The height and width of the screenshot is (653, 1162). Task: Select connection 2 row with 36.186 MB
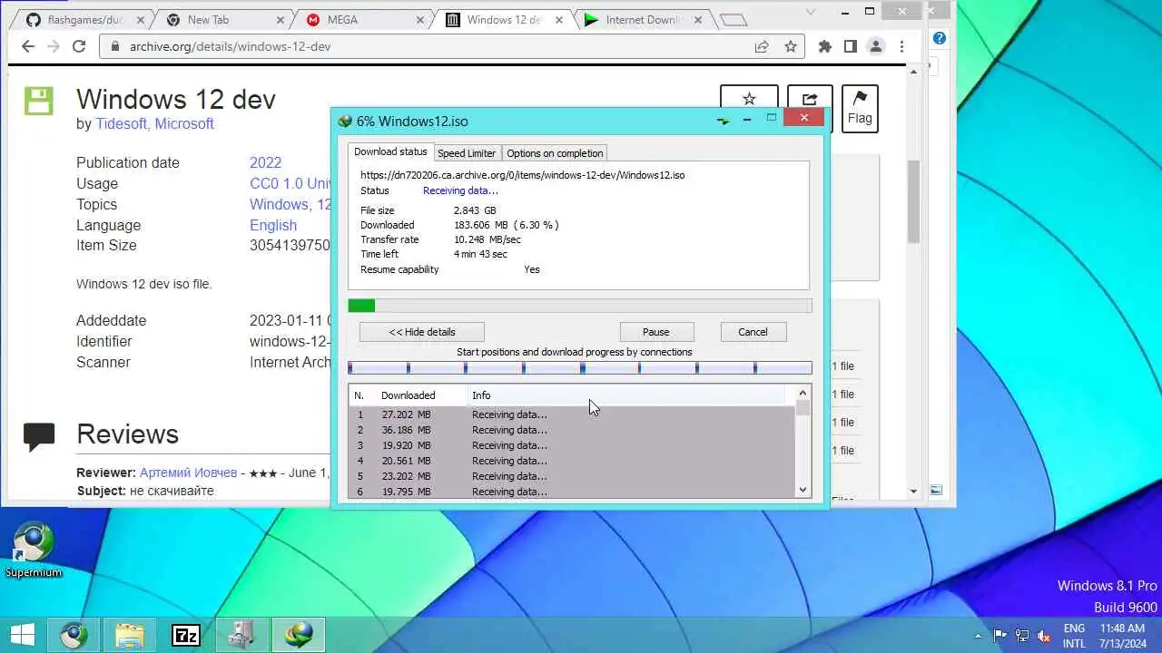572,430
